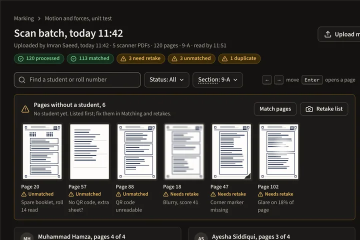Image resolution: width=360 pixels, height=240 pixels.
Task: Click the upload arrow icon
Action: coord(327,34)
